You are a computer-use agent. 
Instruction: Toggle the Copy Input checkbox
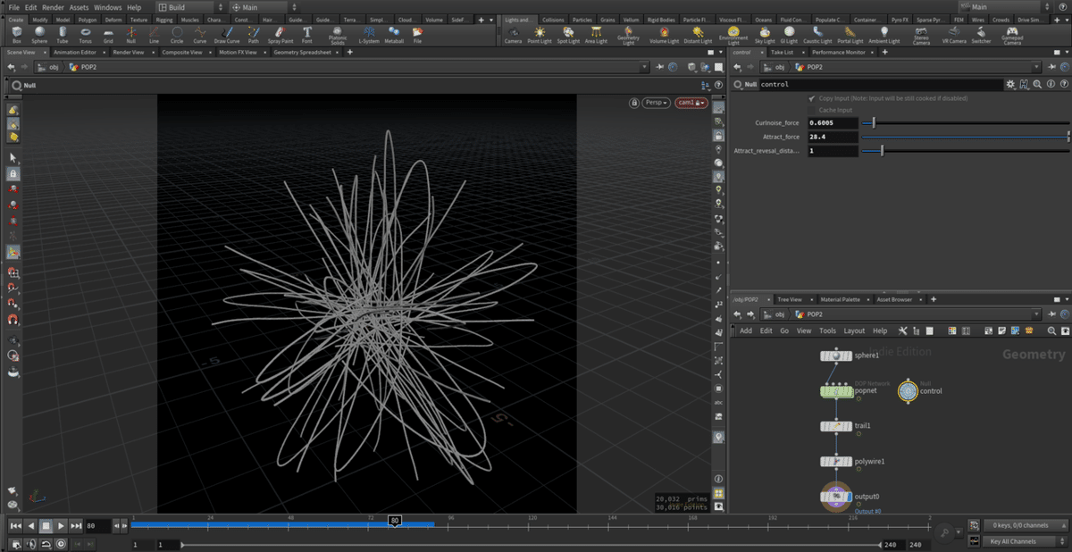point(811,98)
